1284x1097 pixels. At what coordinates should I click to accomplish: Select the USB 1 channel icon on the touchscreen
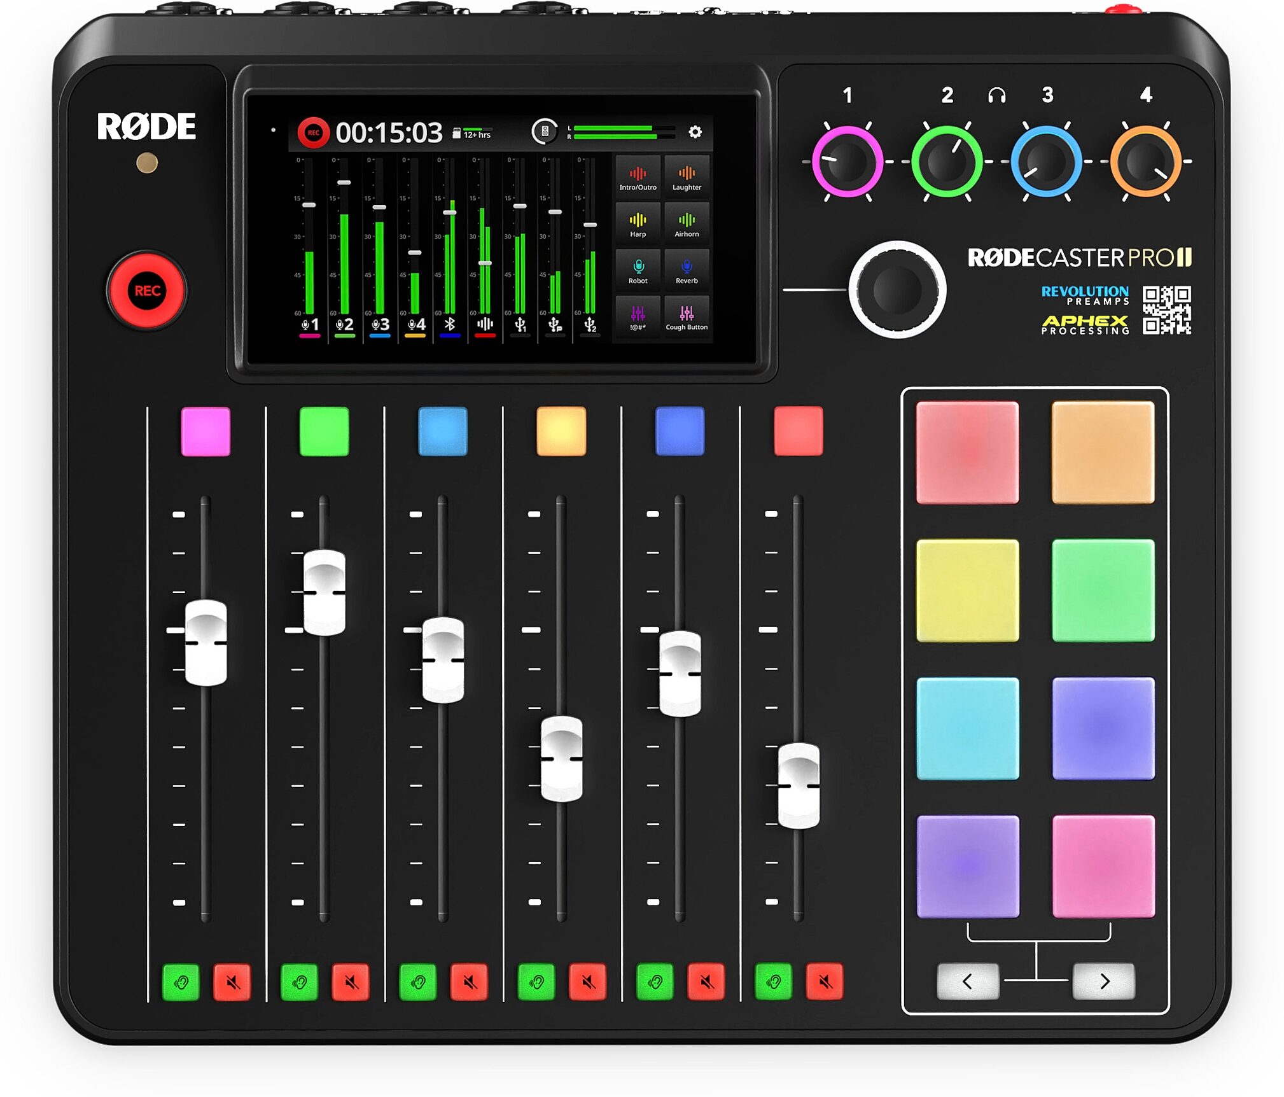pyautogui.click(x=520, y=325)
